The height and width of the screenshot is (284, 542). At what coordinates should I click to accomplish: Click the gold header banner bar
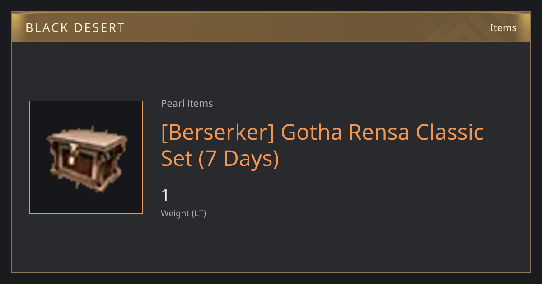[271, 27]
